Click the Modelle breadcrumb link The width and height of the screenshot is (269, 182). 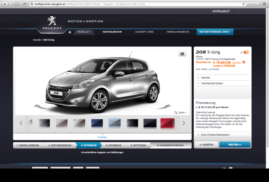pos(37,40)
